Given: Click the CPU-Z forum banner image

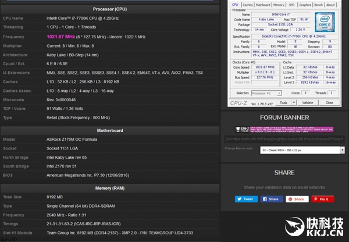Looking at the screenshot, I should point(284,129).
